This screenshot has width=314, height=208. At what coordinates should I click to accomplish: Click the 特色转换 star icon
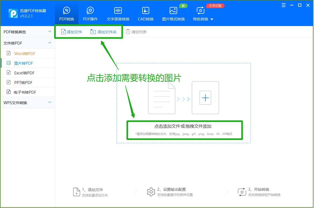[x=200, y=11]
